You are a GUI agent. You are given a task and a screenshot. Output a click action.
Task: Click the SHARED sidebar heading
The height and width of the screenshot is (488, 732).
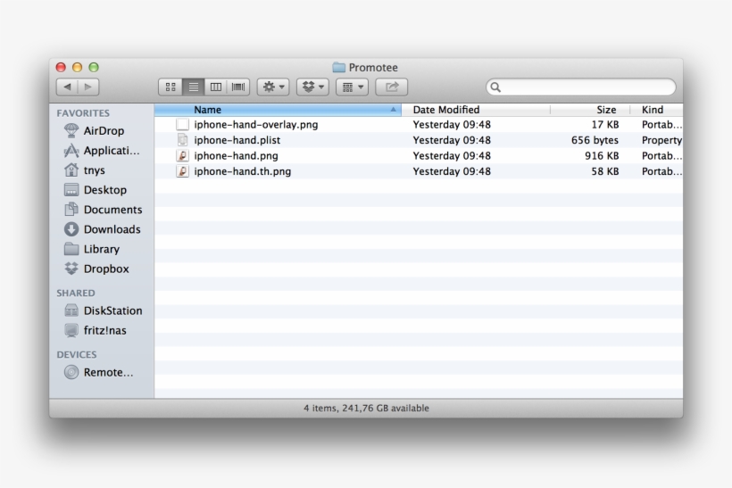click(76, 293)
